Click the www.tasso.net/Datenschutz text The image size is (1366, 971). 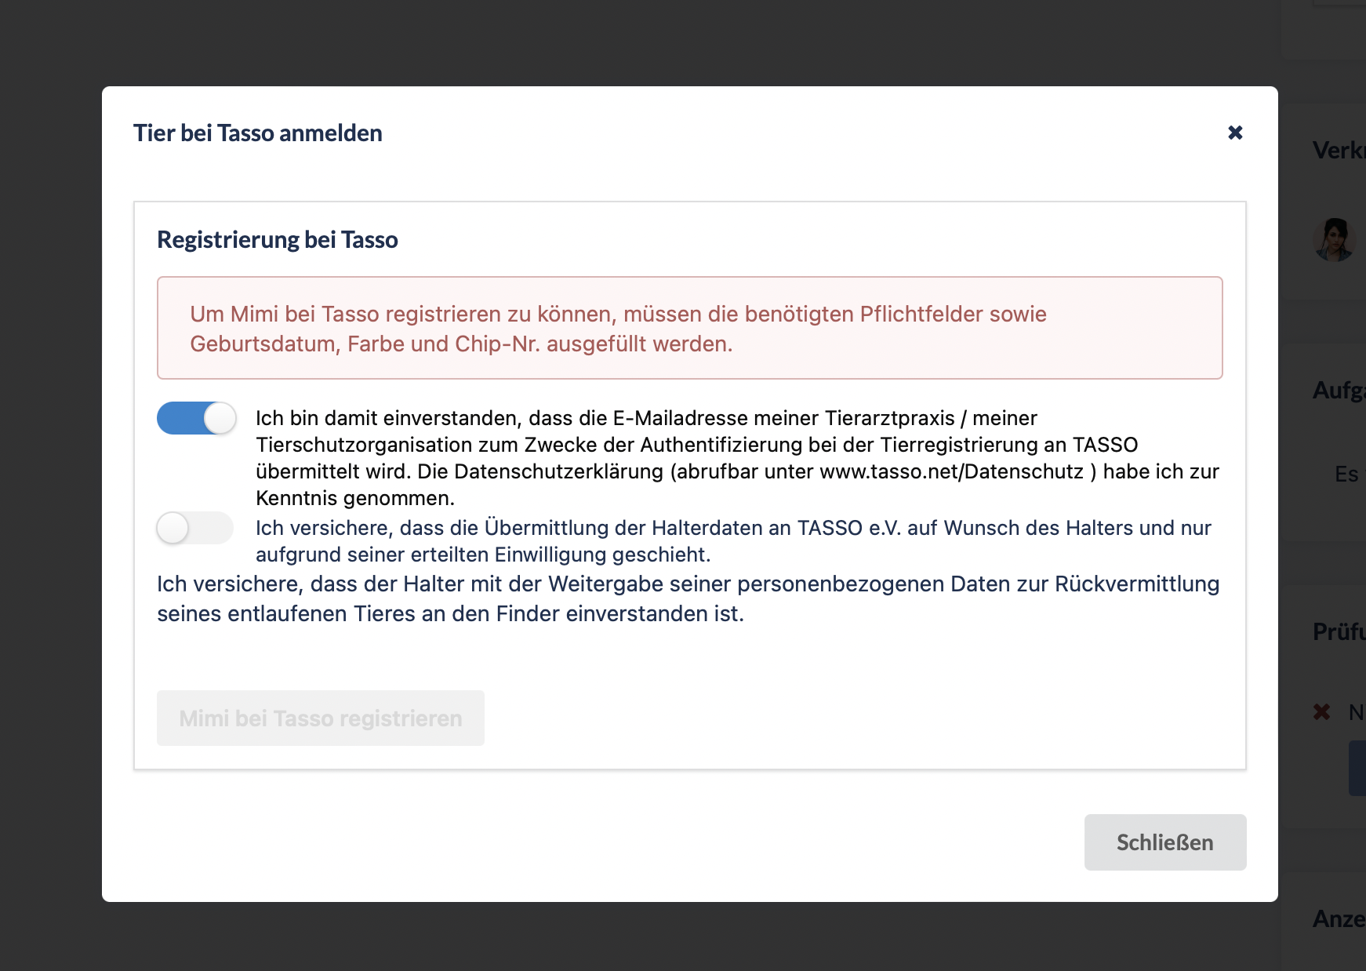pyautogui.click(x=952, y=471)
